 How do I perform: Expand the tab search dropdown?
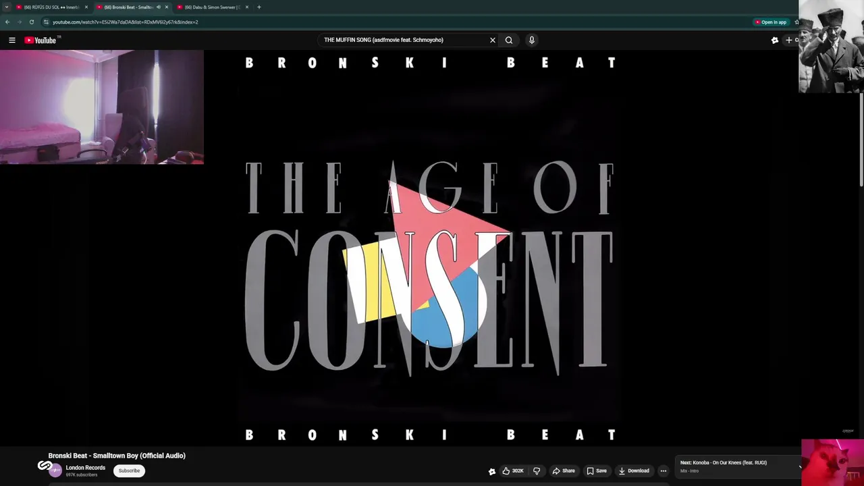click(x=7, y=7)
